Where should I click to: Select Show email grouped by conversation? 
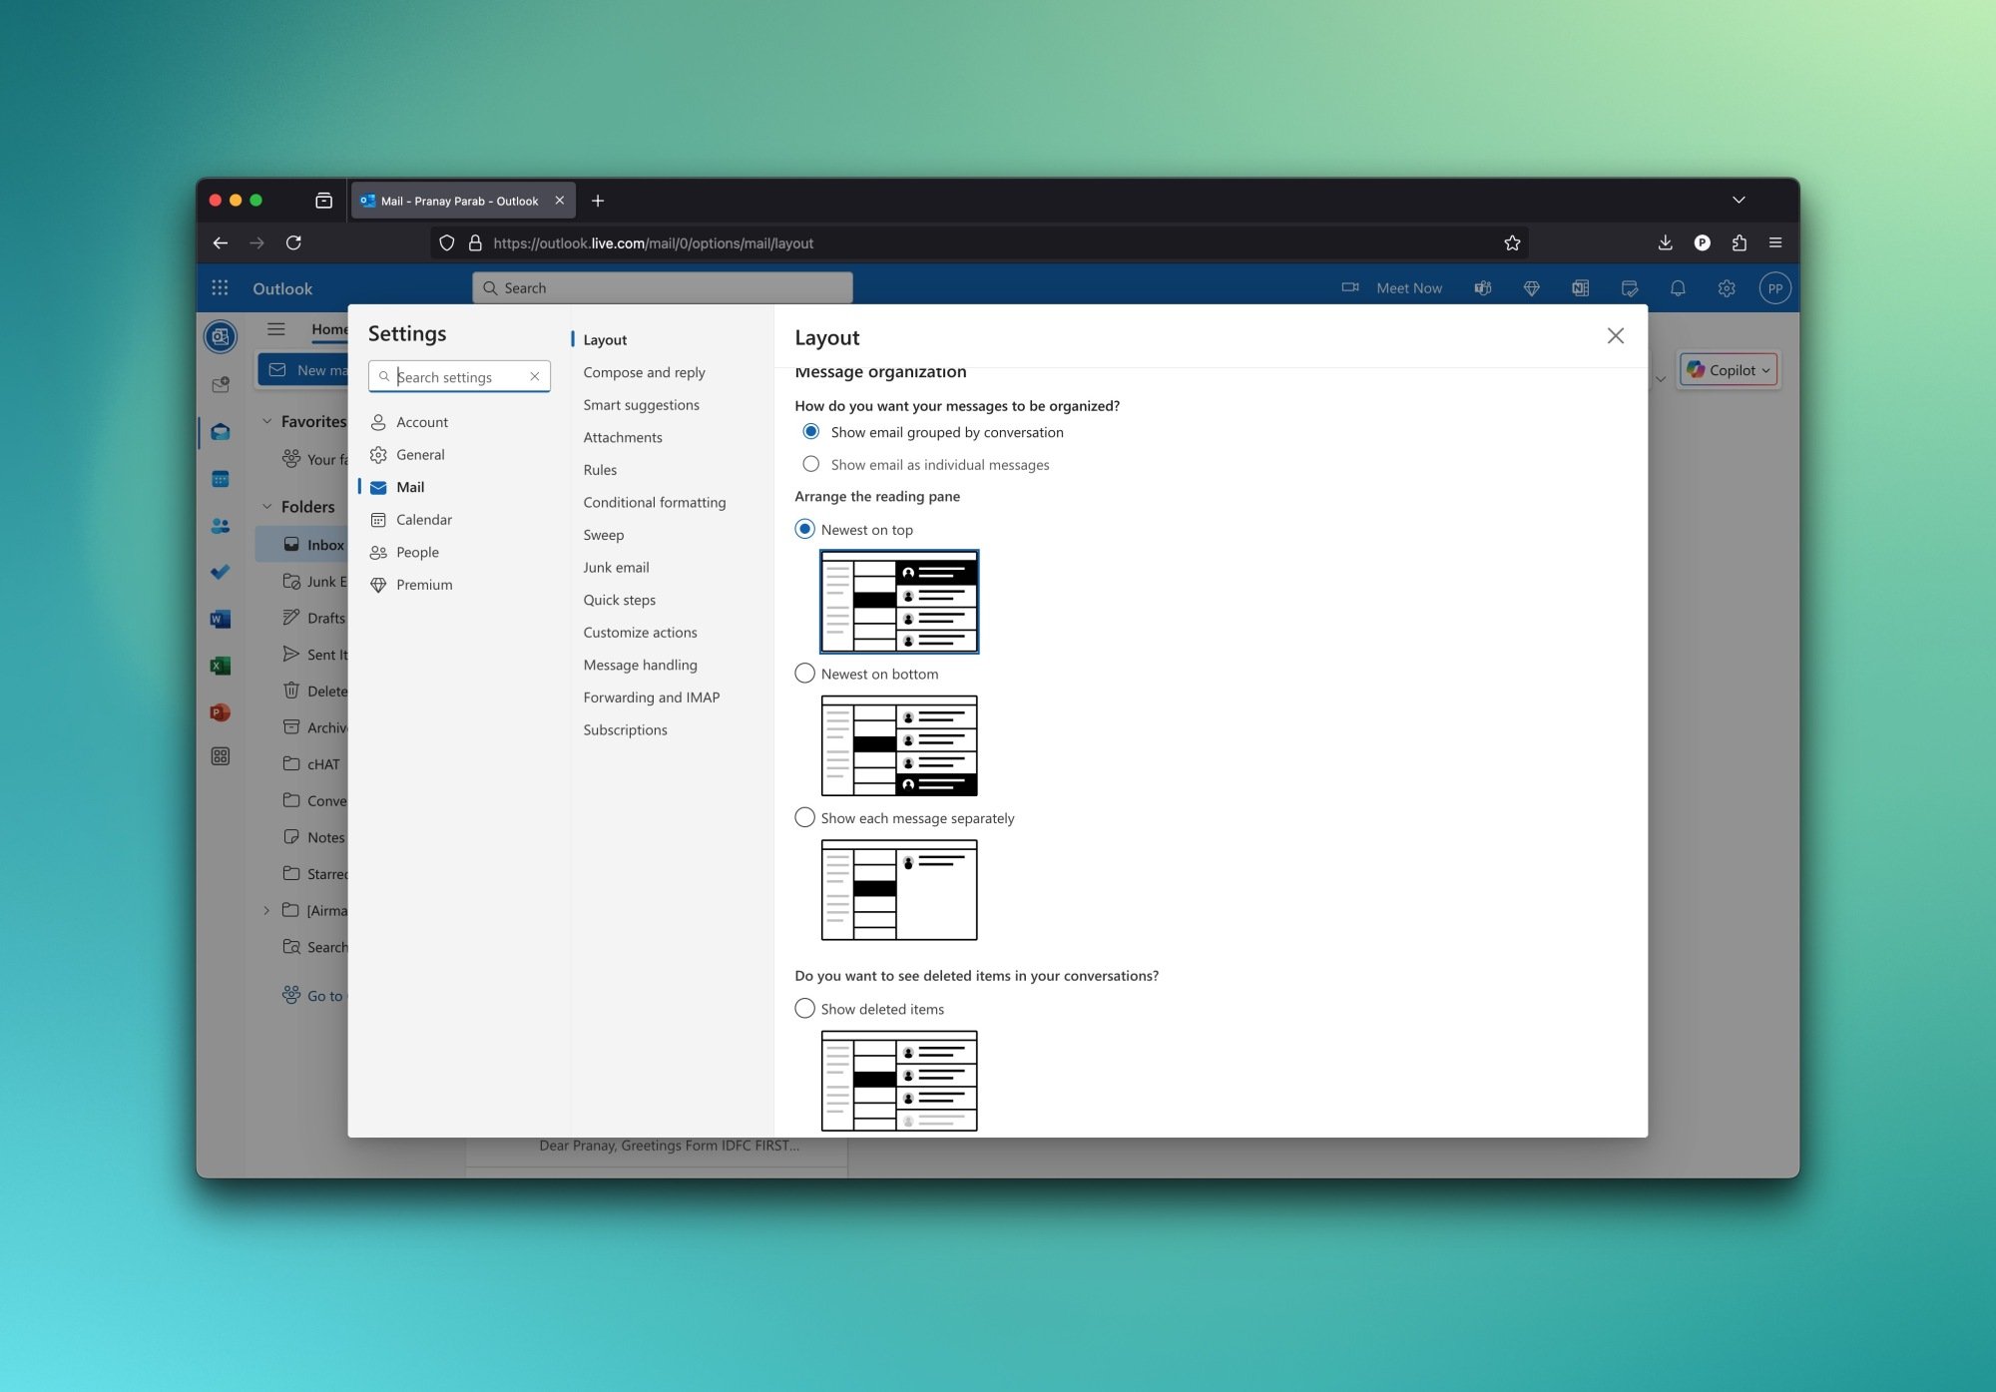click(811, 432)
